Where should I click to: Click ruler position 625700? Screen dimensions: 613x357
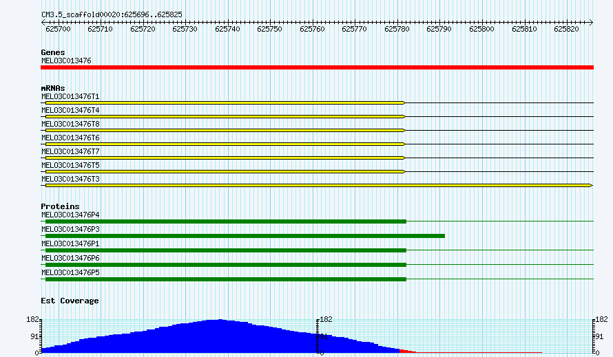pyautogui.click(x=58, y=29)
